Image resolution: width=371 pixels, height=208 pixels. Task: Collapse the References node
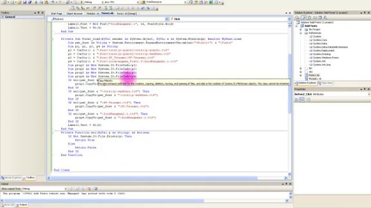coord(301,33)
